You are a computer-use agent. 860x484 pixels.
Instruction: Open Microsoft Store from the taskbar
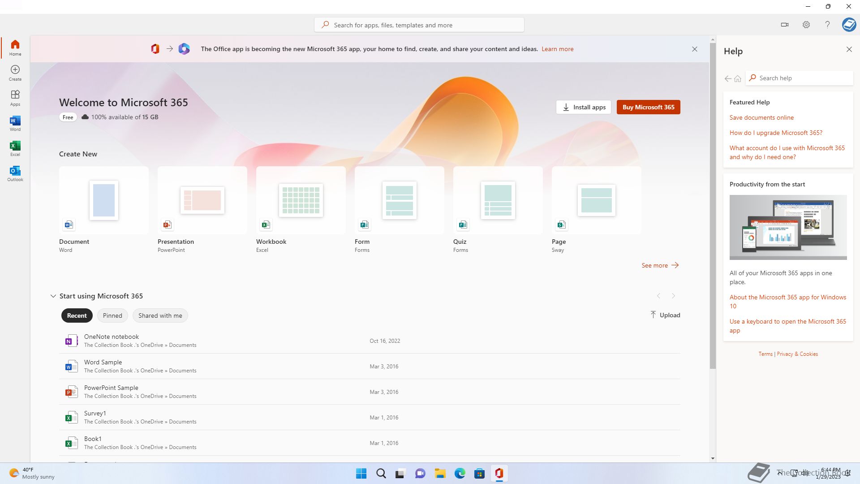click(480, 473)
